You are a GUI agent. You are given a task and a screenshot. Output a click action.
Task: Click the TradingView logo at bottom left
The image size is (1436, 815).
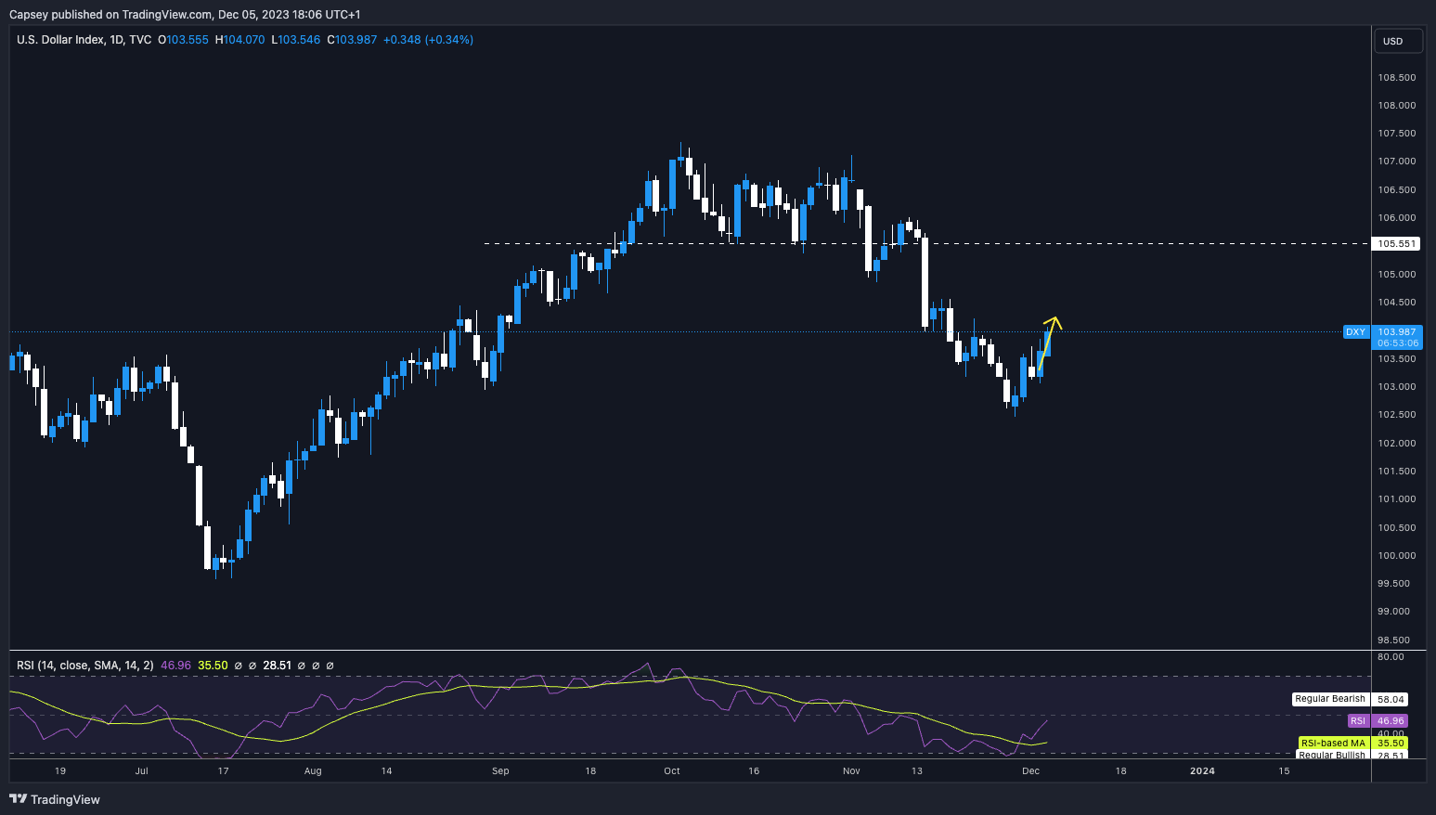(x=55, y=799)
